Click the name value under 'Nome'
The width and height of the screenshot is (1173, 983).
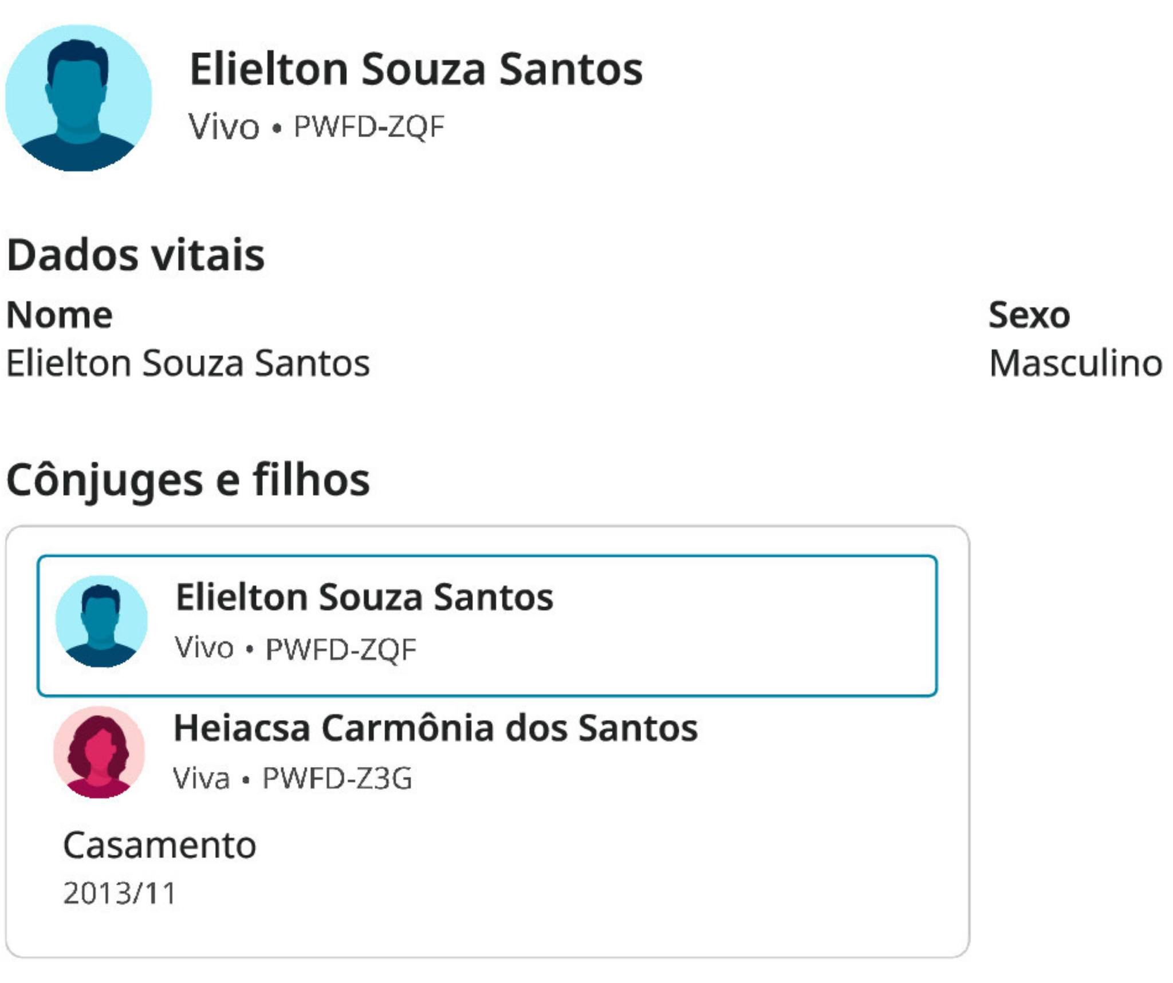[188, 363]
